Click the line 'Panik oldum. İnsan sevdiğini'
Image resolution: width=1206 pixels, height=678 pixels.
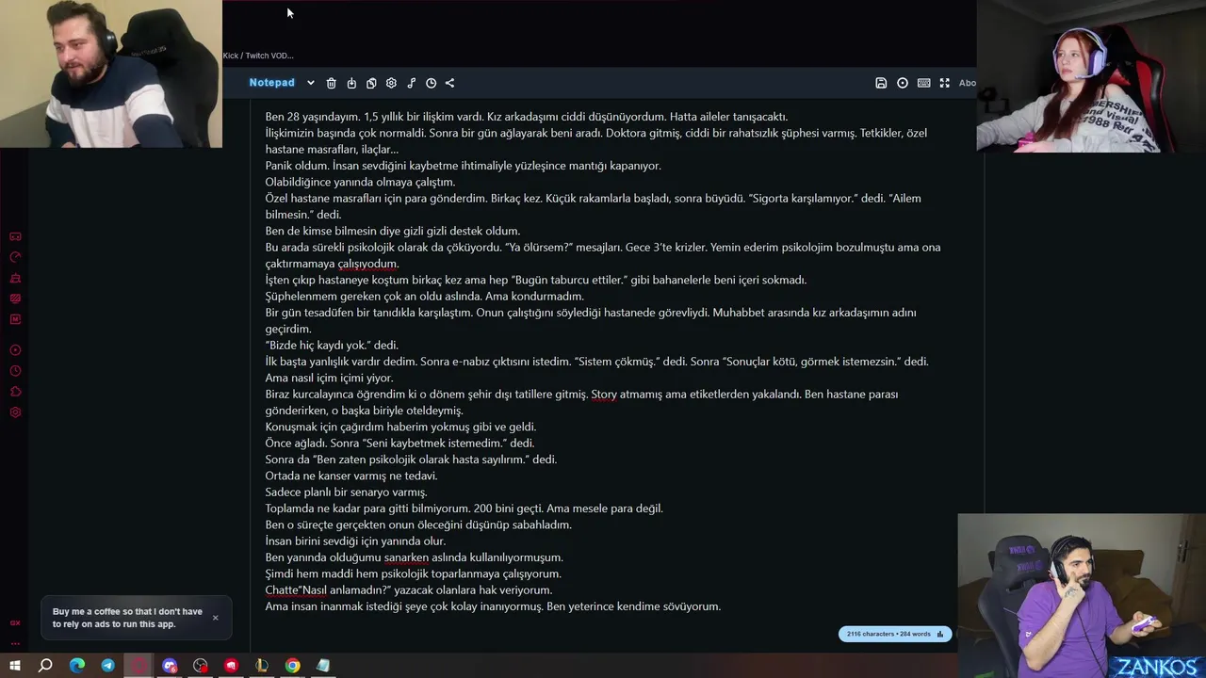tap(463, 166)
